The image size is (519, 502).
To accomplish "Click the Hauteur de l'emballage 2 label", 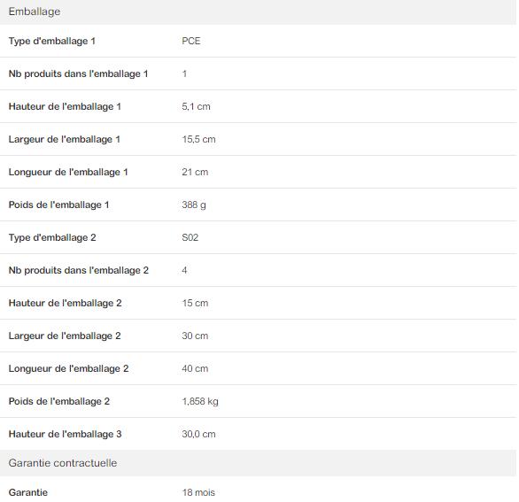I will (66, 303).
